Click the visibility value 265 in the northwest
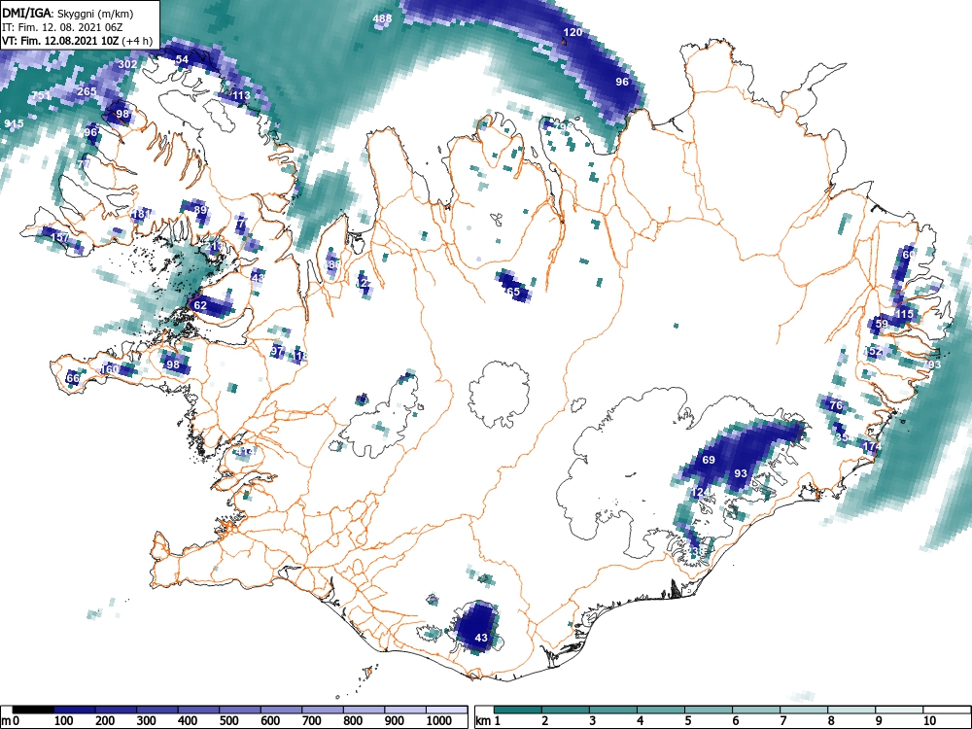The width and height of the screenshot is (972, 729). point(87,91)
